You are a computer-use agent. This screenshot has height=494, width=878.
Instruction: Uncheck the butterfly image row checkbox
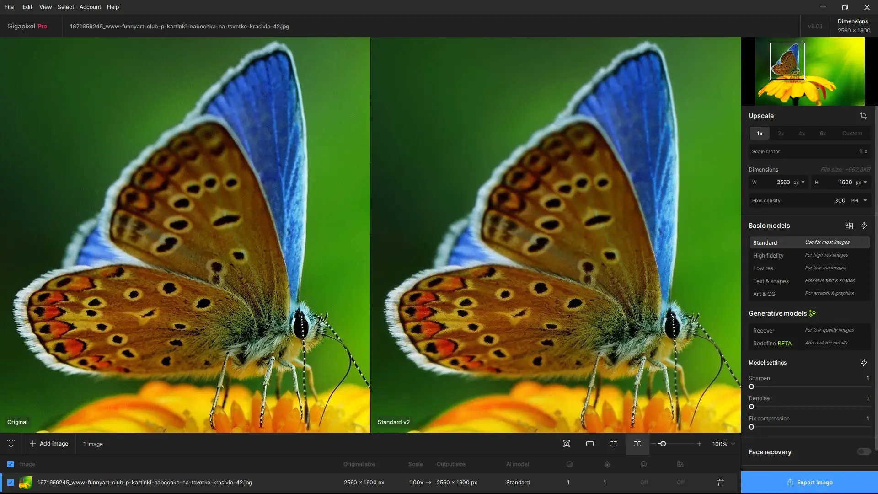11,483
